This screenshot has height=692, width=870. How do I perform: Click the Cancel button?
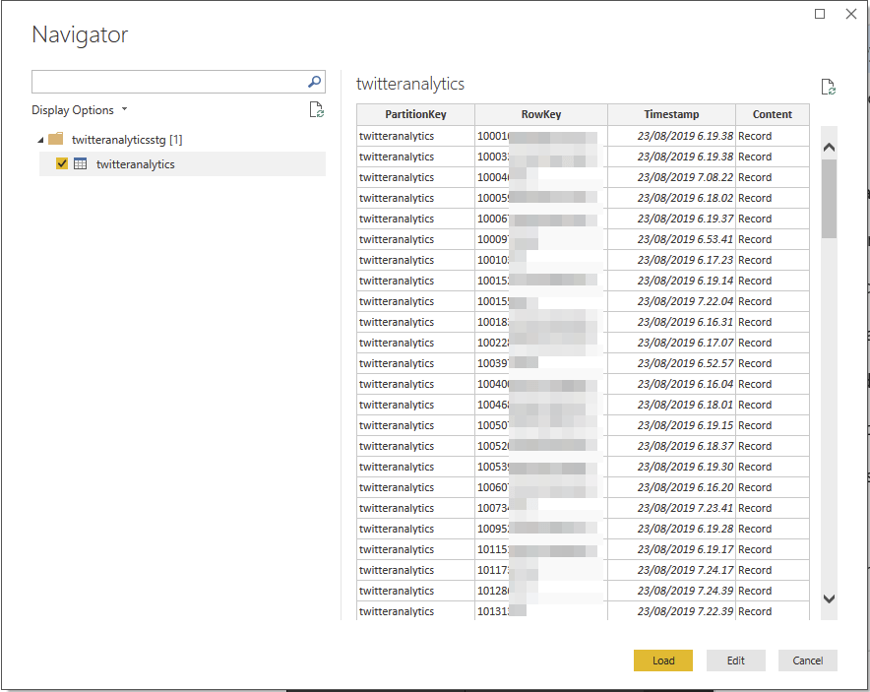[x=807, y=661]
